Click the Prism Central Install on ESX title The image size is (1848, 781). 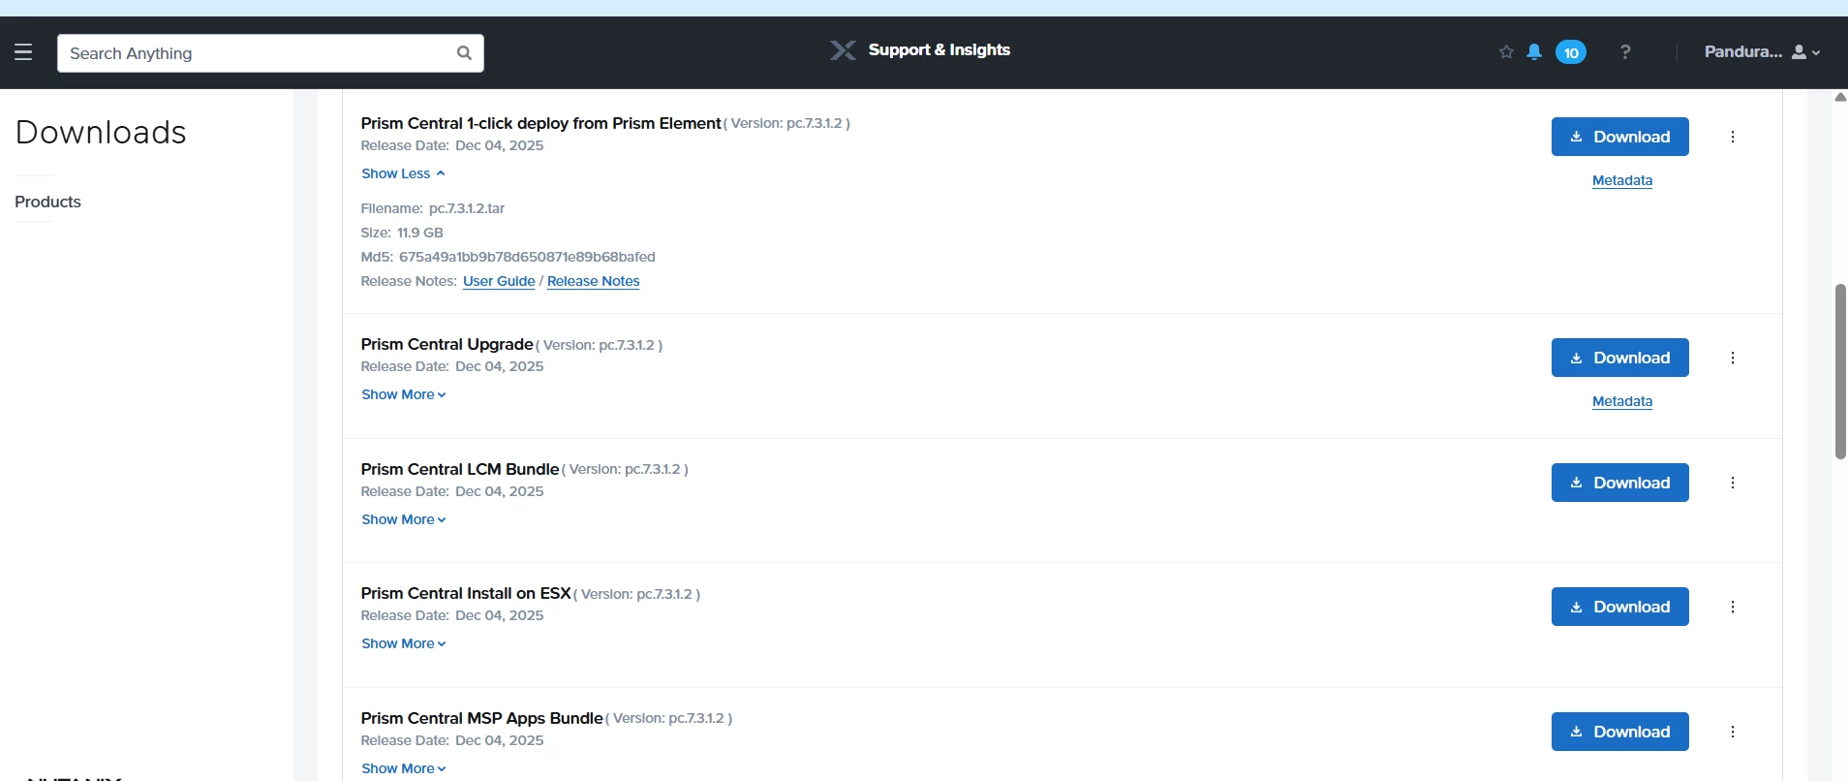(x=466, y=593)
